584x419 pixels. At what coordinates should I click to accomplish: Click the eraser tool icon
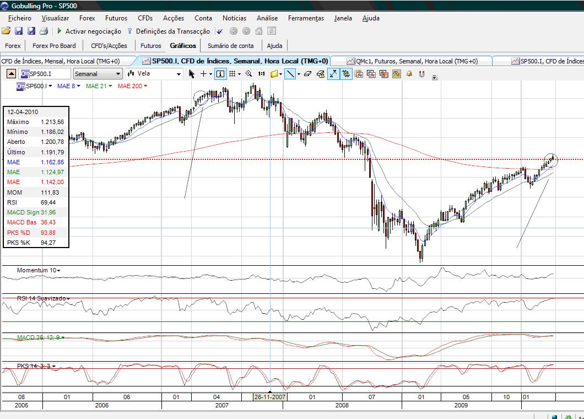[x=307, y=73]
